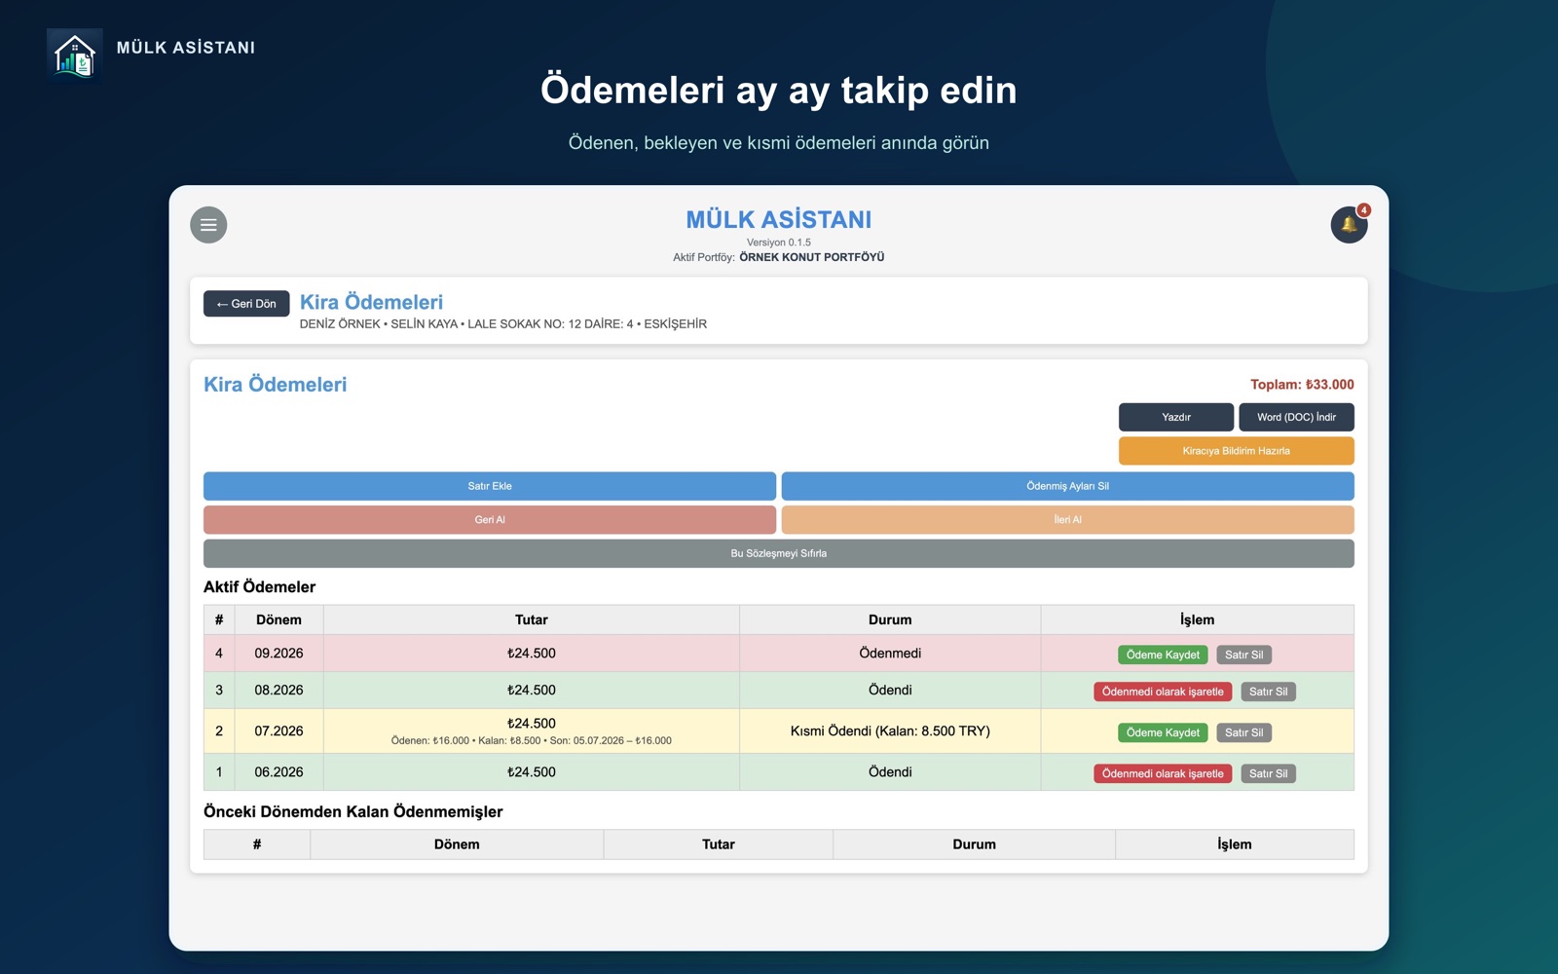Delete paid months with Ödenmiş Ayları Sil
The height and width of the screenshot is (974, 1558).
(x=1067, y=486)
